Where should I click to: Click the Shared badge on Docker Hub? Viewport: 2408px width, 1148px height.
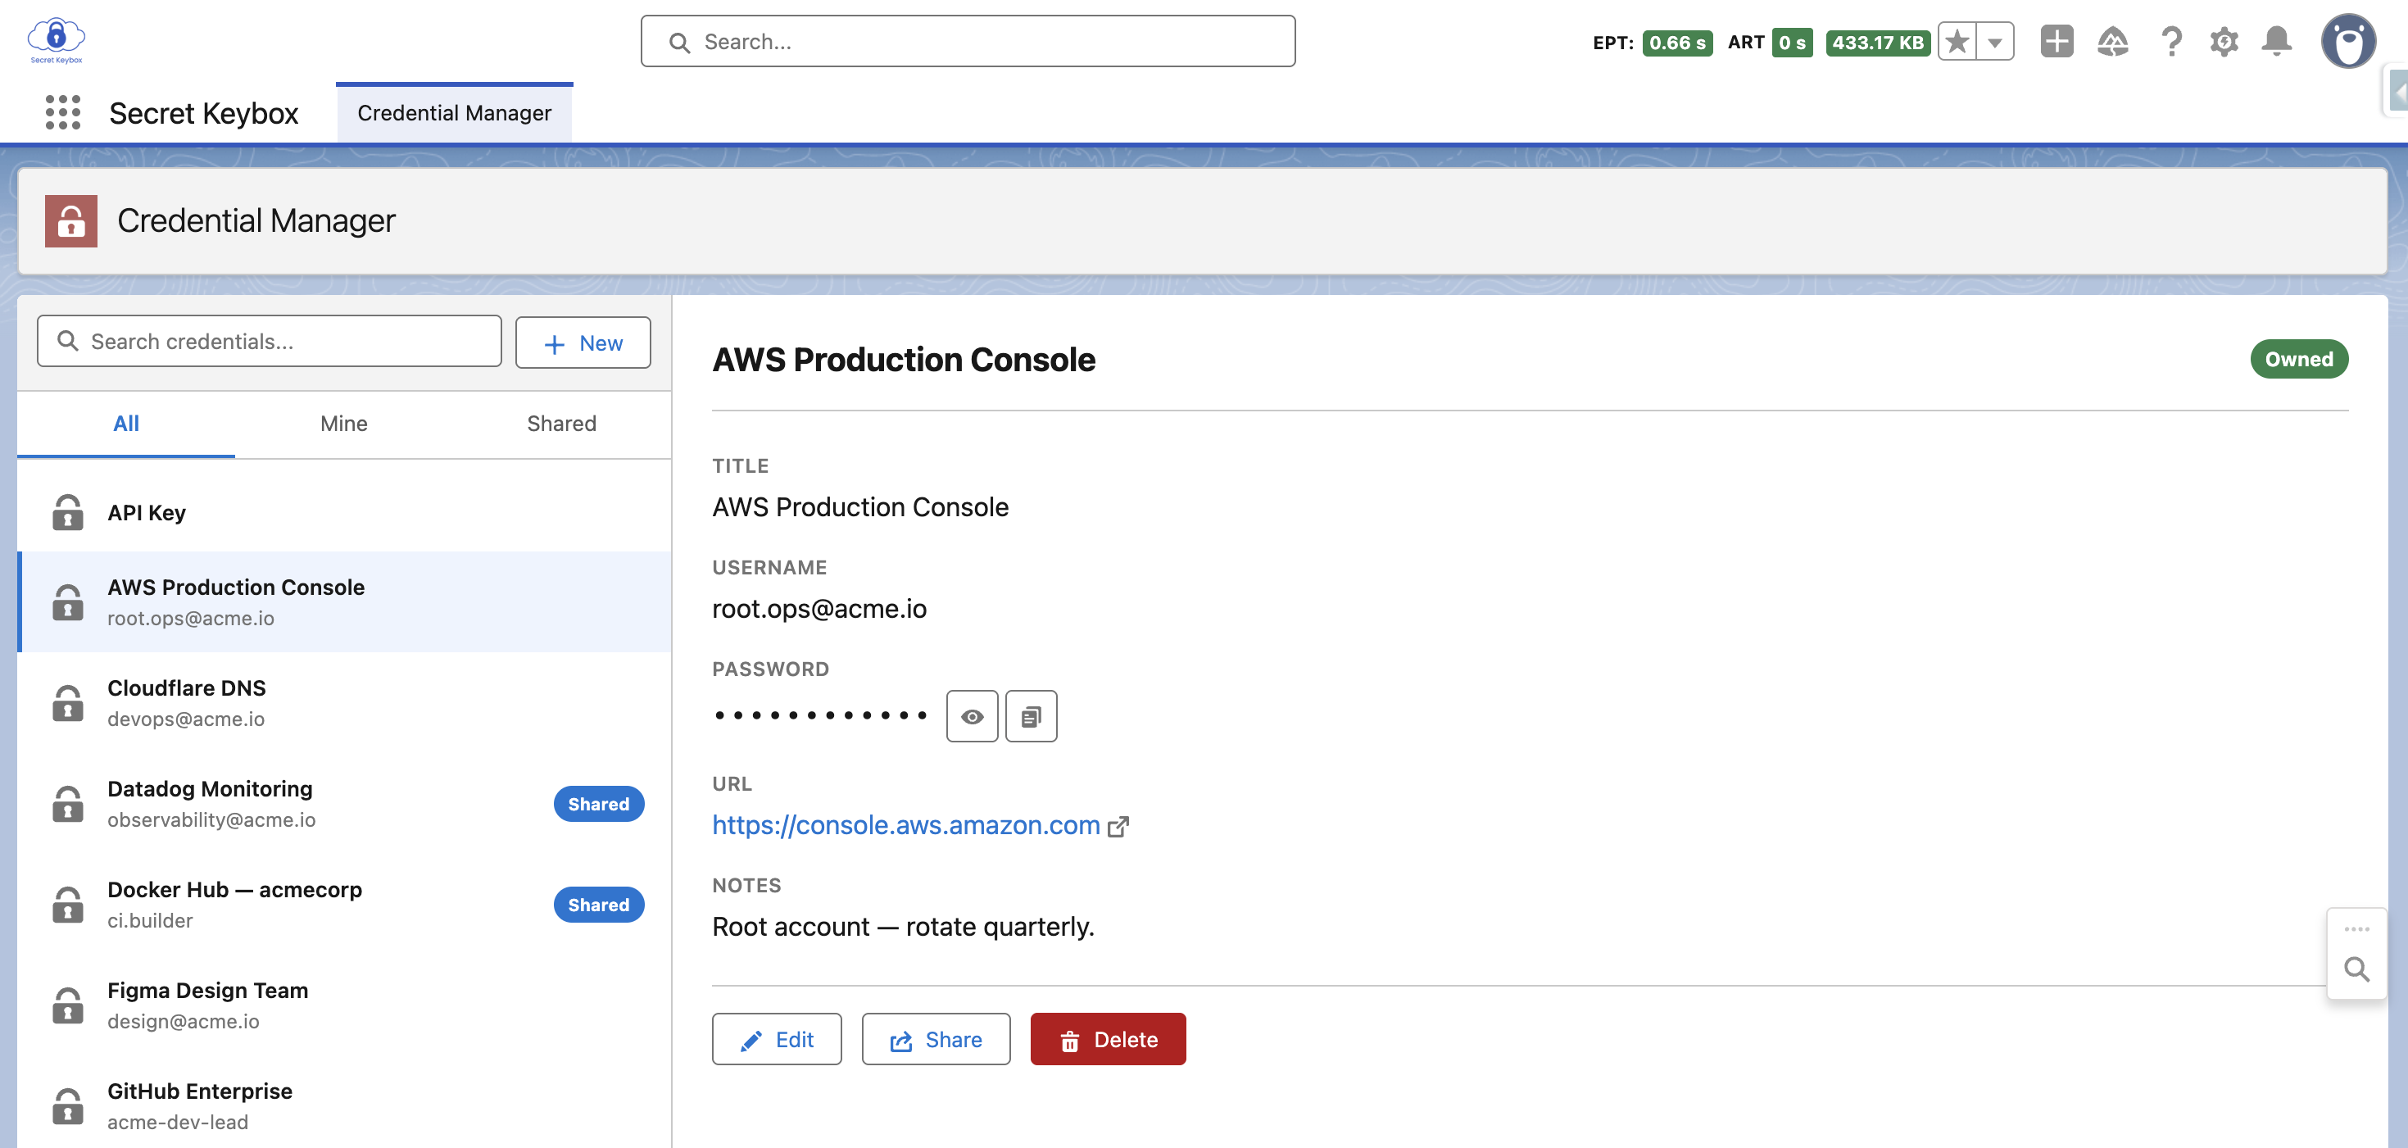[598, 905]
